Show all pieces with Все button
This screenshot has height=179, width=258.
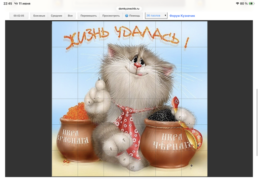70,16
